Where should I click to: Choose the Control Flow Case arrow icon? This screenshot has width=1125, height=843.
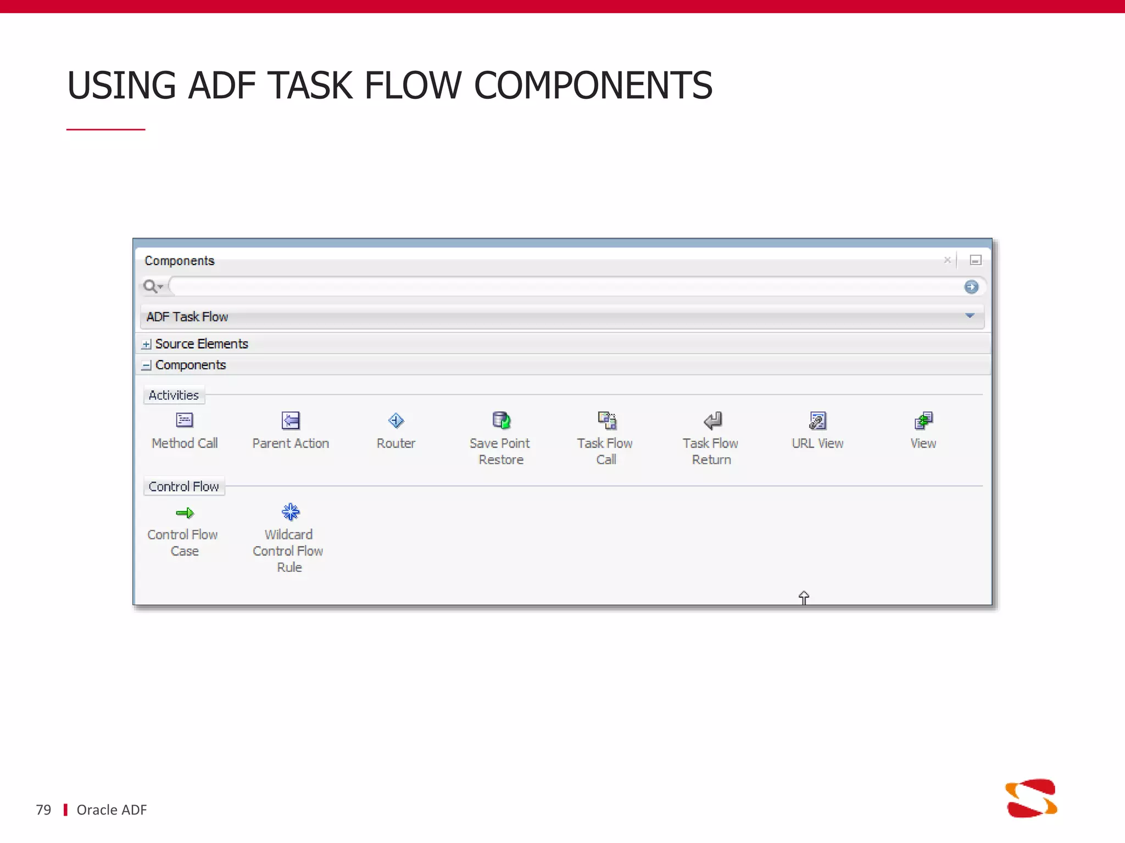[185, 513]
